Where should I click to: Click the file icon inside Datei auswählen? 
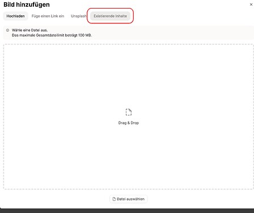click(x=114, y=199)
